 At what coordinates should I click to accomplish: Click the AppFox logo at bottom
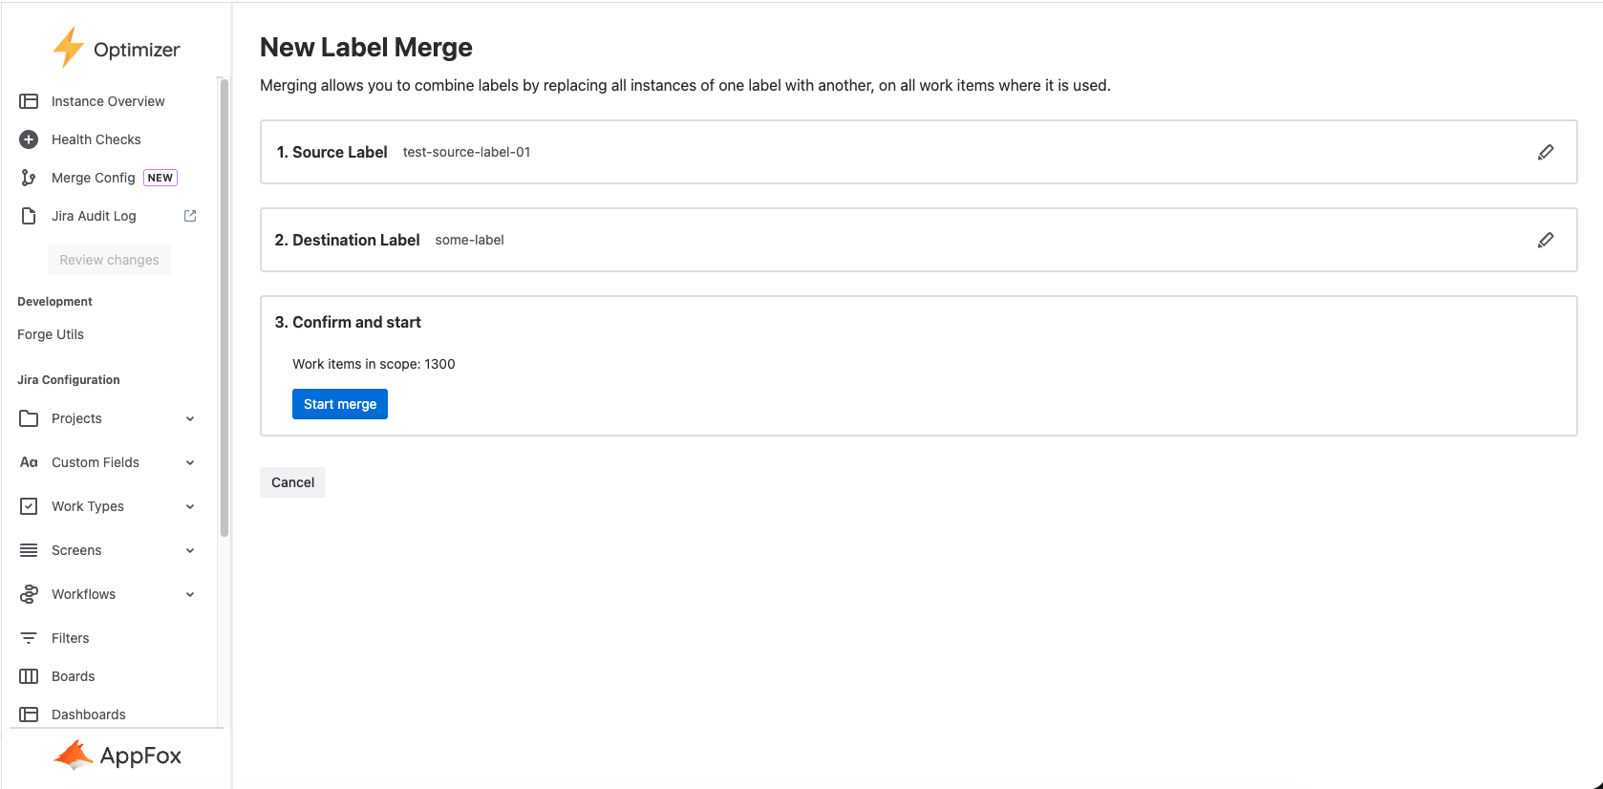(117, 756)
